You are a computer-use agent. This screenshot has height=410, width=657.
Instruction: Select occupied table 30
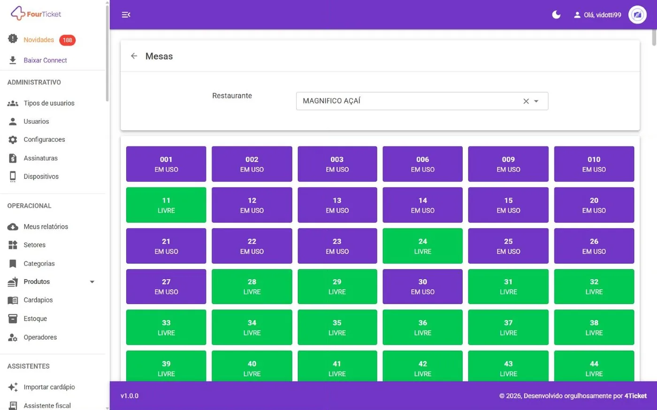tap(422, 287)
